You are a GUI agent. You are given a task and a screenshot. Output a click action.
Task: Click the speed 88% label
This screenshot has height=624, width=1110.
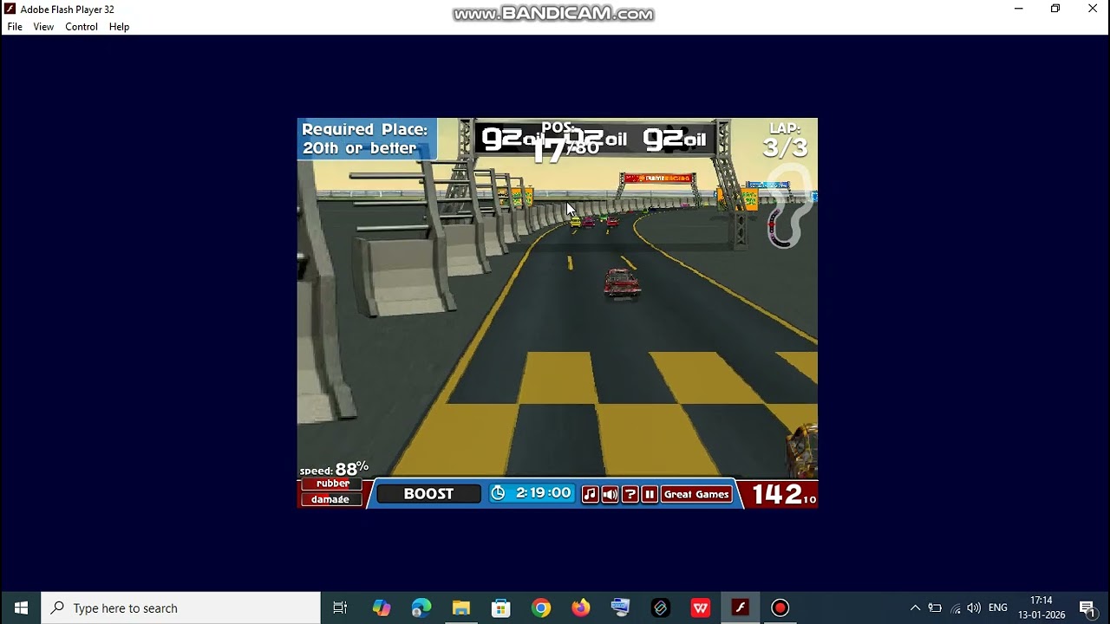coord(334,469)
